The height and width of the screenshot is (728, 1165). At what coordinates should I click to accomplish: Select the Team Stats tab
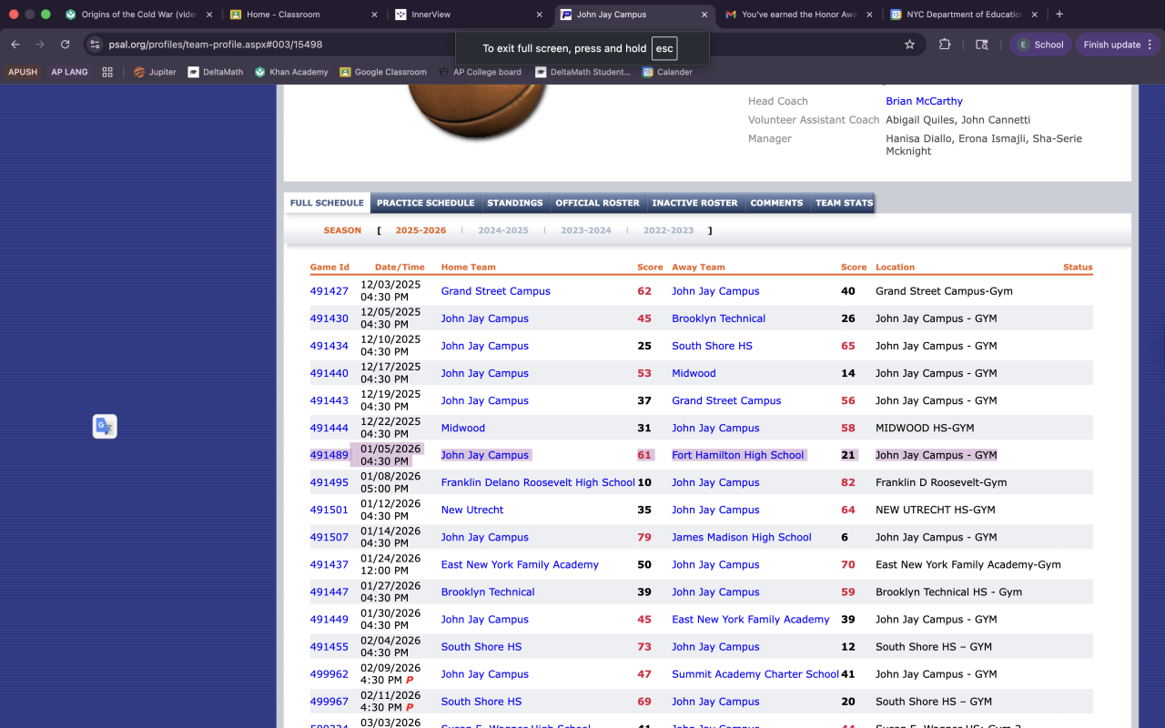point(844,203)
